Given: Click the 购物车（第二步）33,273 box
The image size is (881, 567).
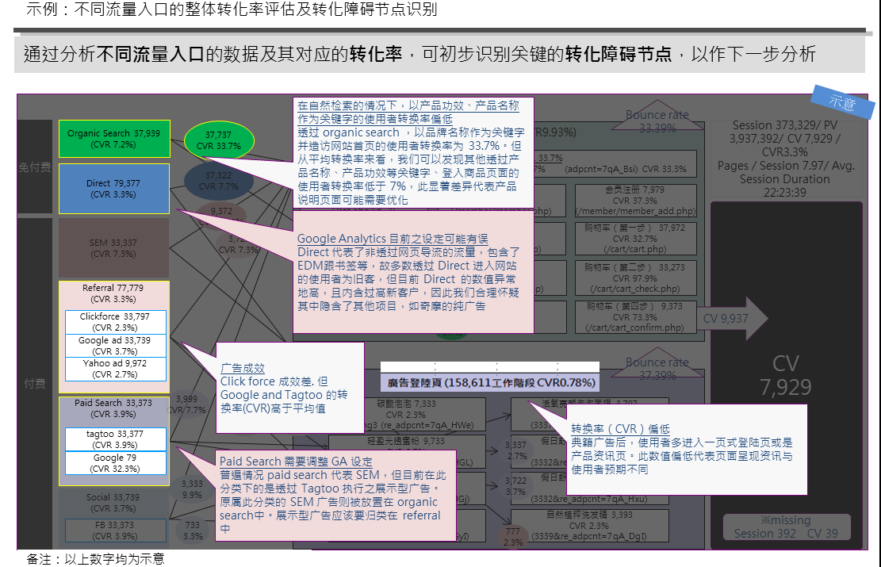Looking at the screenshot, I should point(635,278).
